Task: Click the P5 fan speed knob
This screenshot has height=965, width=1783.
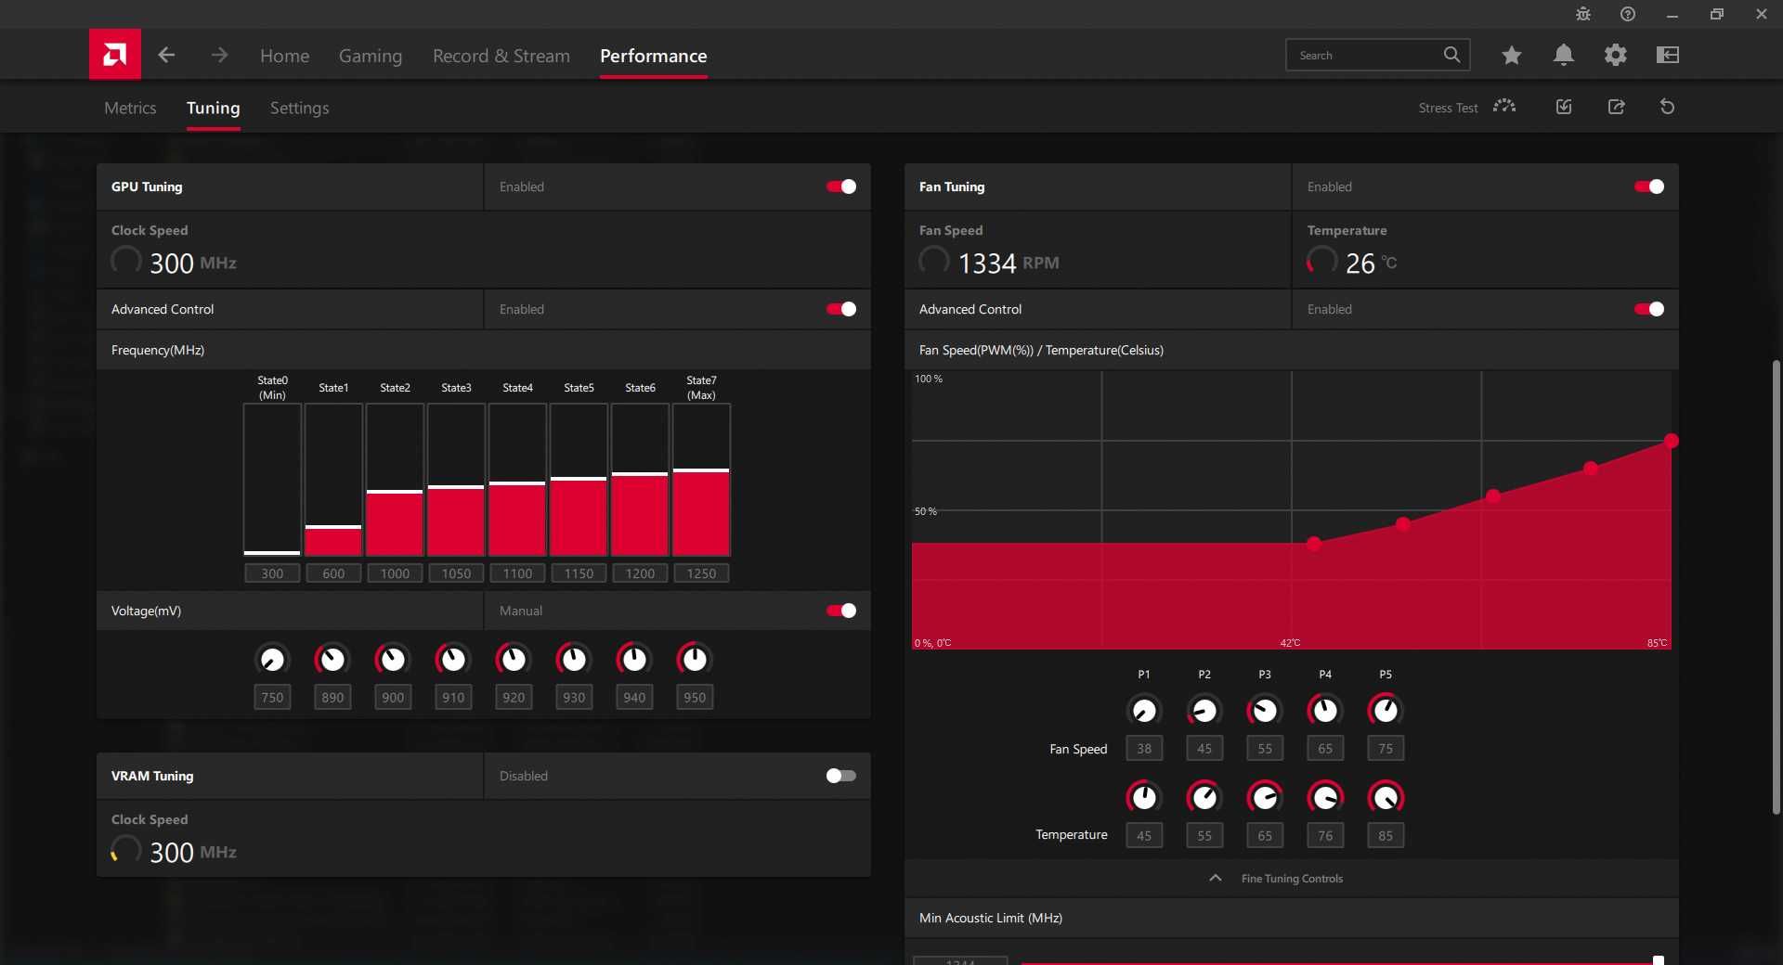Action: [x=1386, y=711]
